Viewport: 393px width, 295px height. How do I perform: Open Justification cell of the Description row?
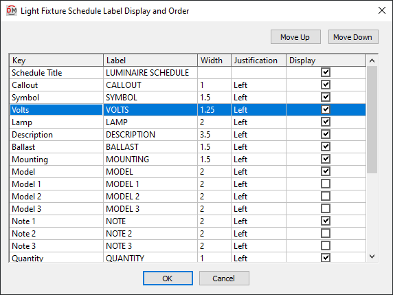click(x=258, y=135)
